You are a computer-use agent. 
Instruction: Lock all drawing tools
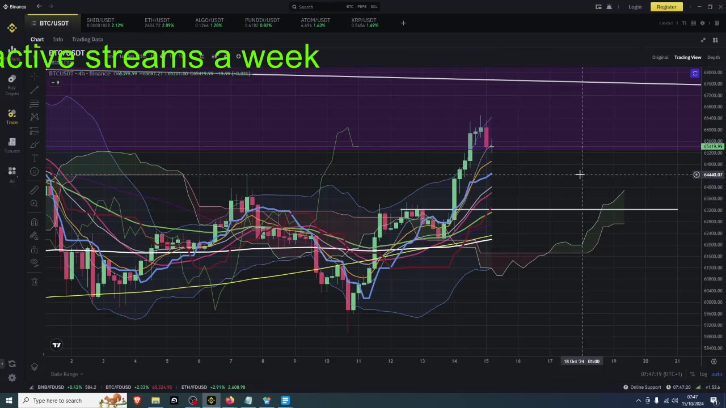(x=34, y=249)
